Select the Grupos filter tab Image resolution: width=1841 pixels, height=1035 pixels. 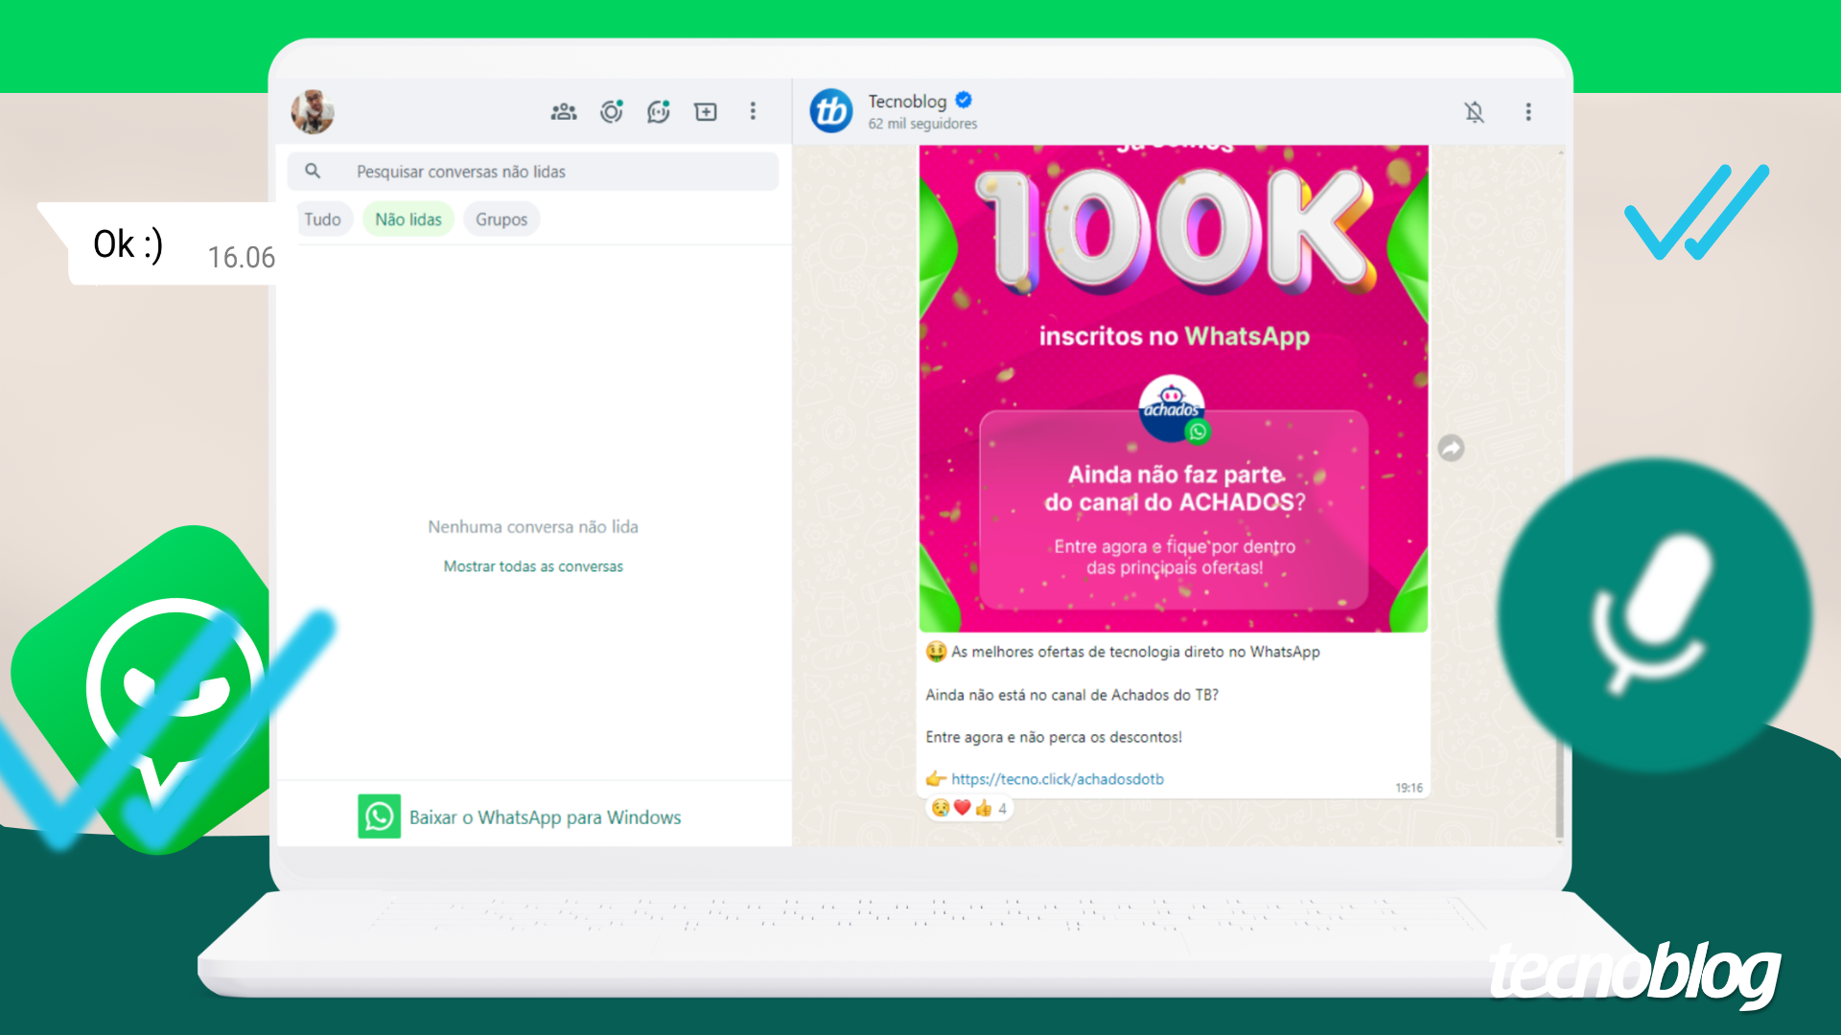click(x=501, y=219)
